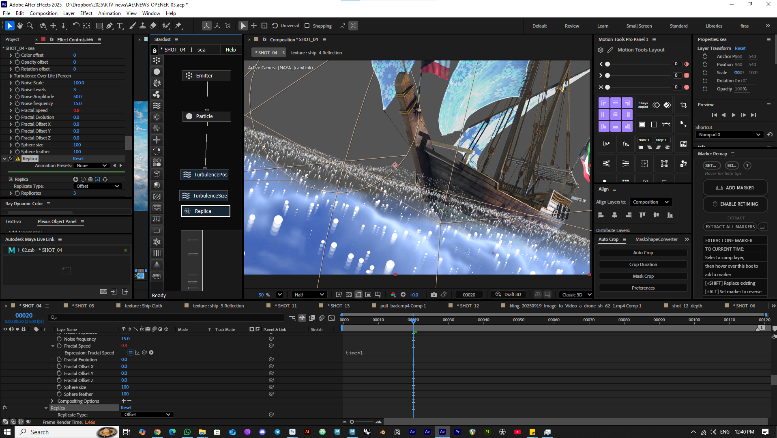The height and width of the screenshot is (438, 777).
Task: Toggle stopwatch for Noise Scale
Action: [x=17, y=83]
